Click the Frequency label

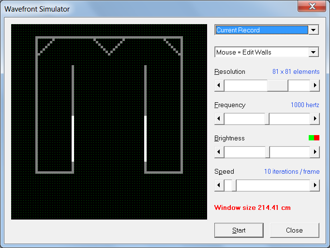(230, 105)
